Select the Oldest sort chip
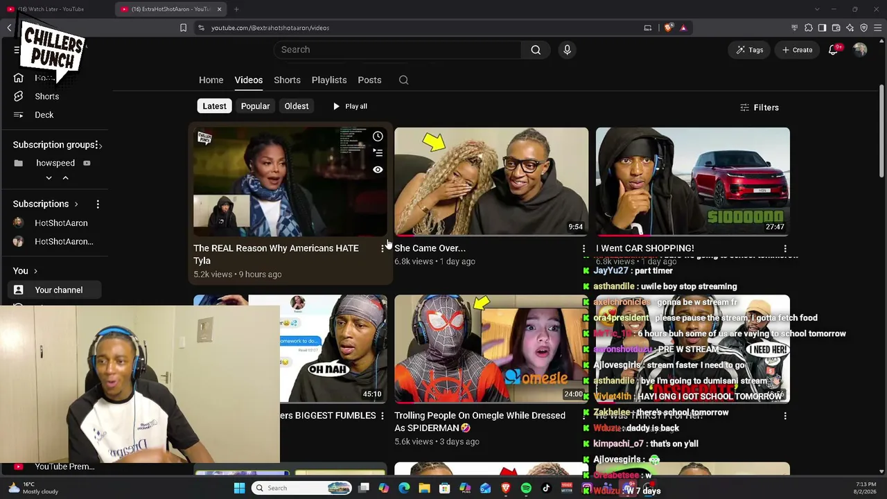887x499 pixels. [x=296, y=106]
